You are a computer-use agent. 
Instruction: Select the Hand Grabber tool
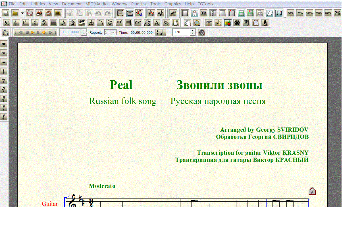(x=187, y=23)
